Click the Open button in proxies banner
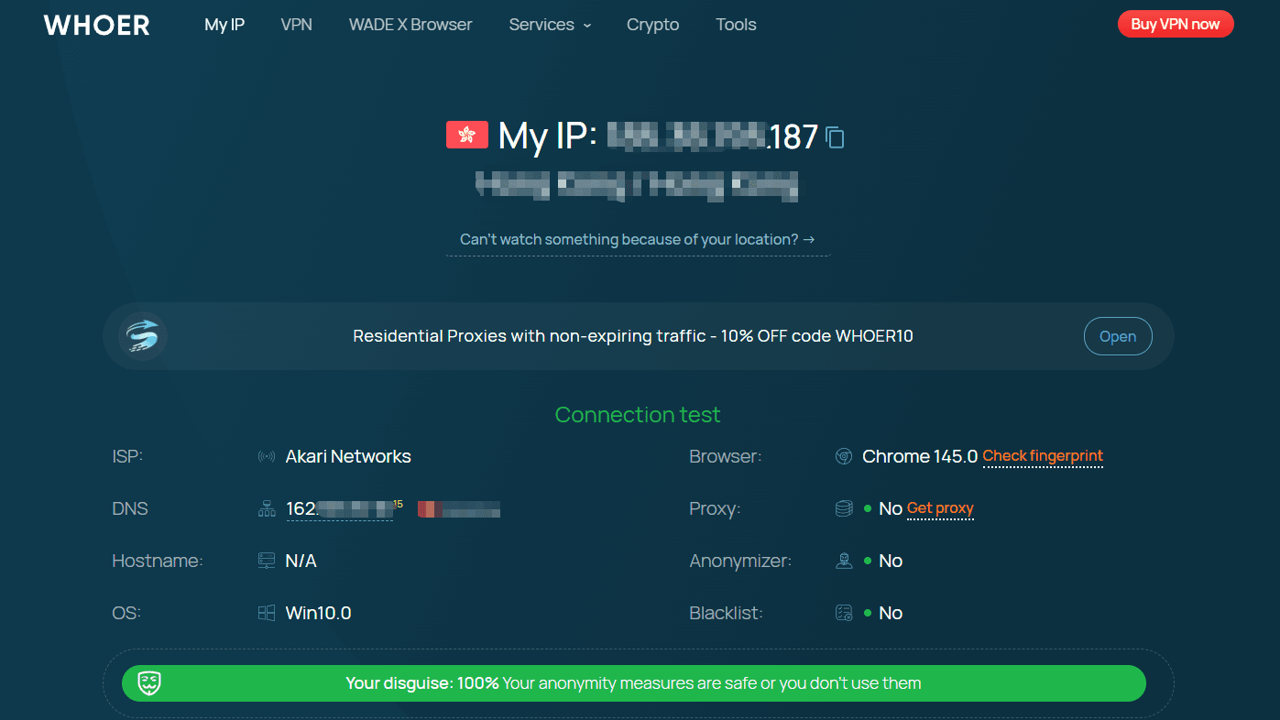1280x720 pixels. click(x=1118, y=336)
